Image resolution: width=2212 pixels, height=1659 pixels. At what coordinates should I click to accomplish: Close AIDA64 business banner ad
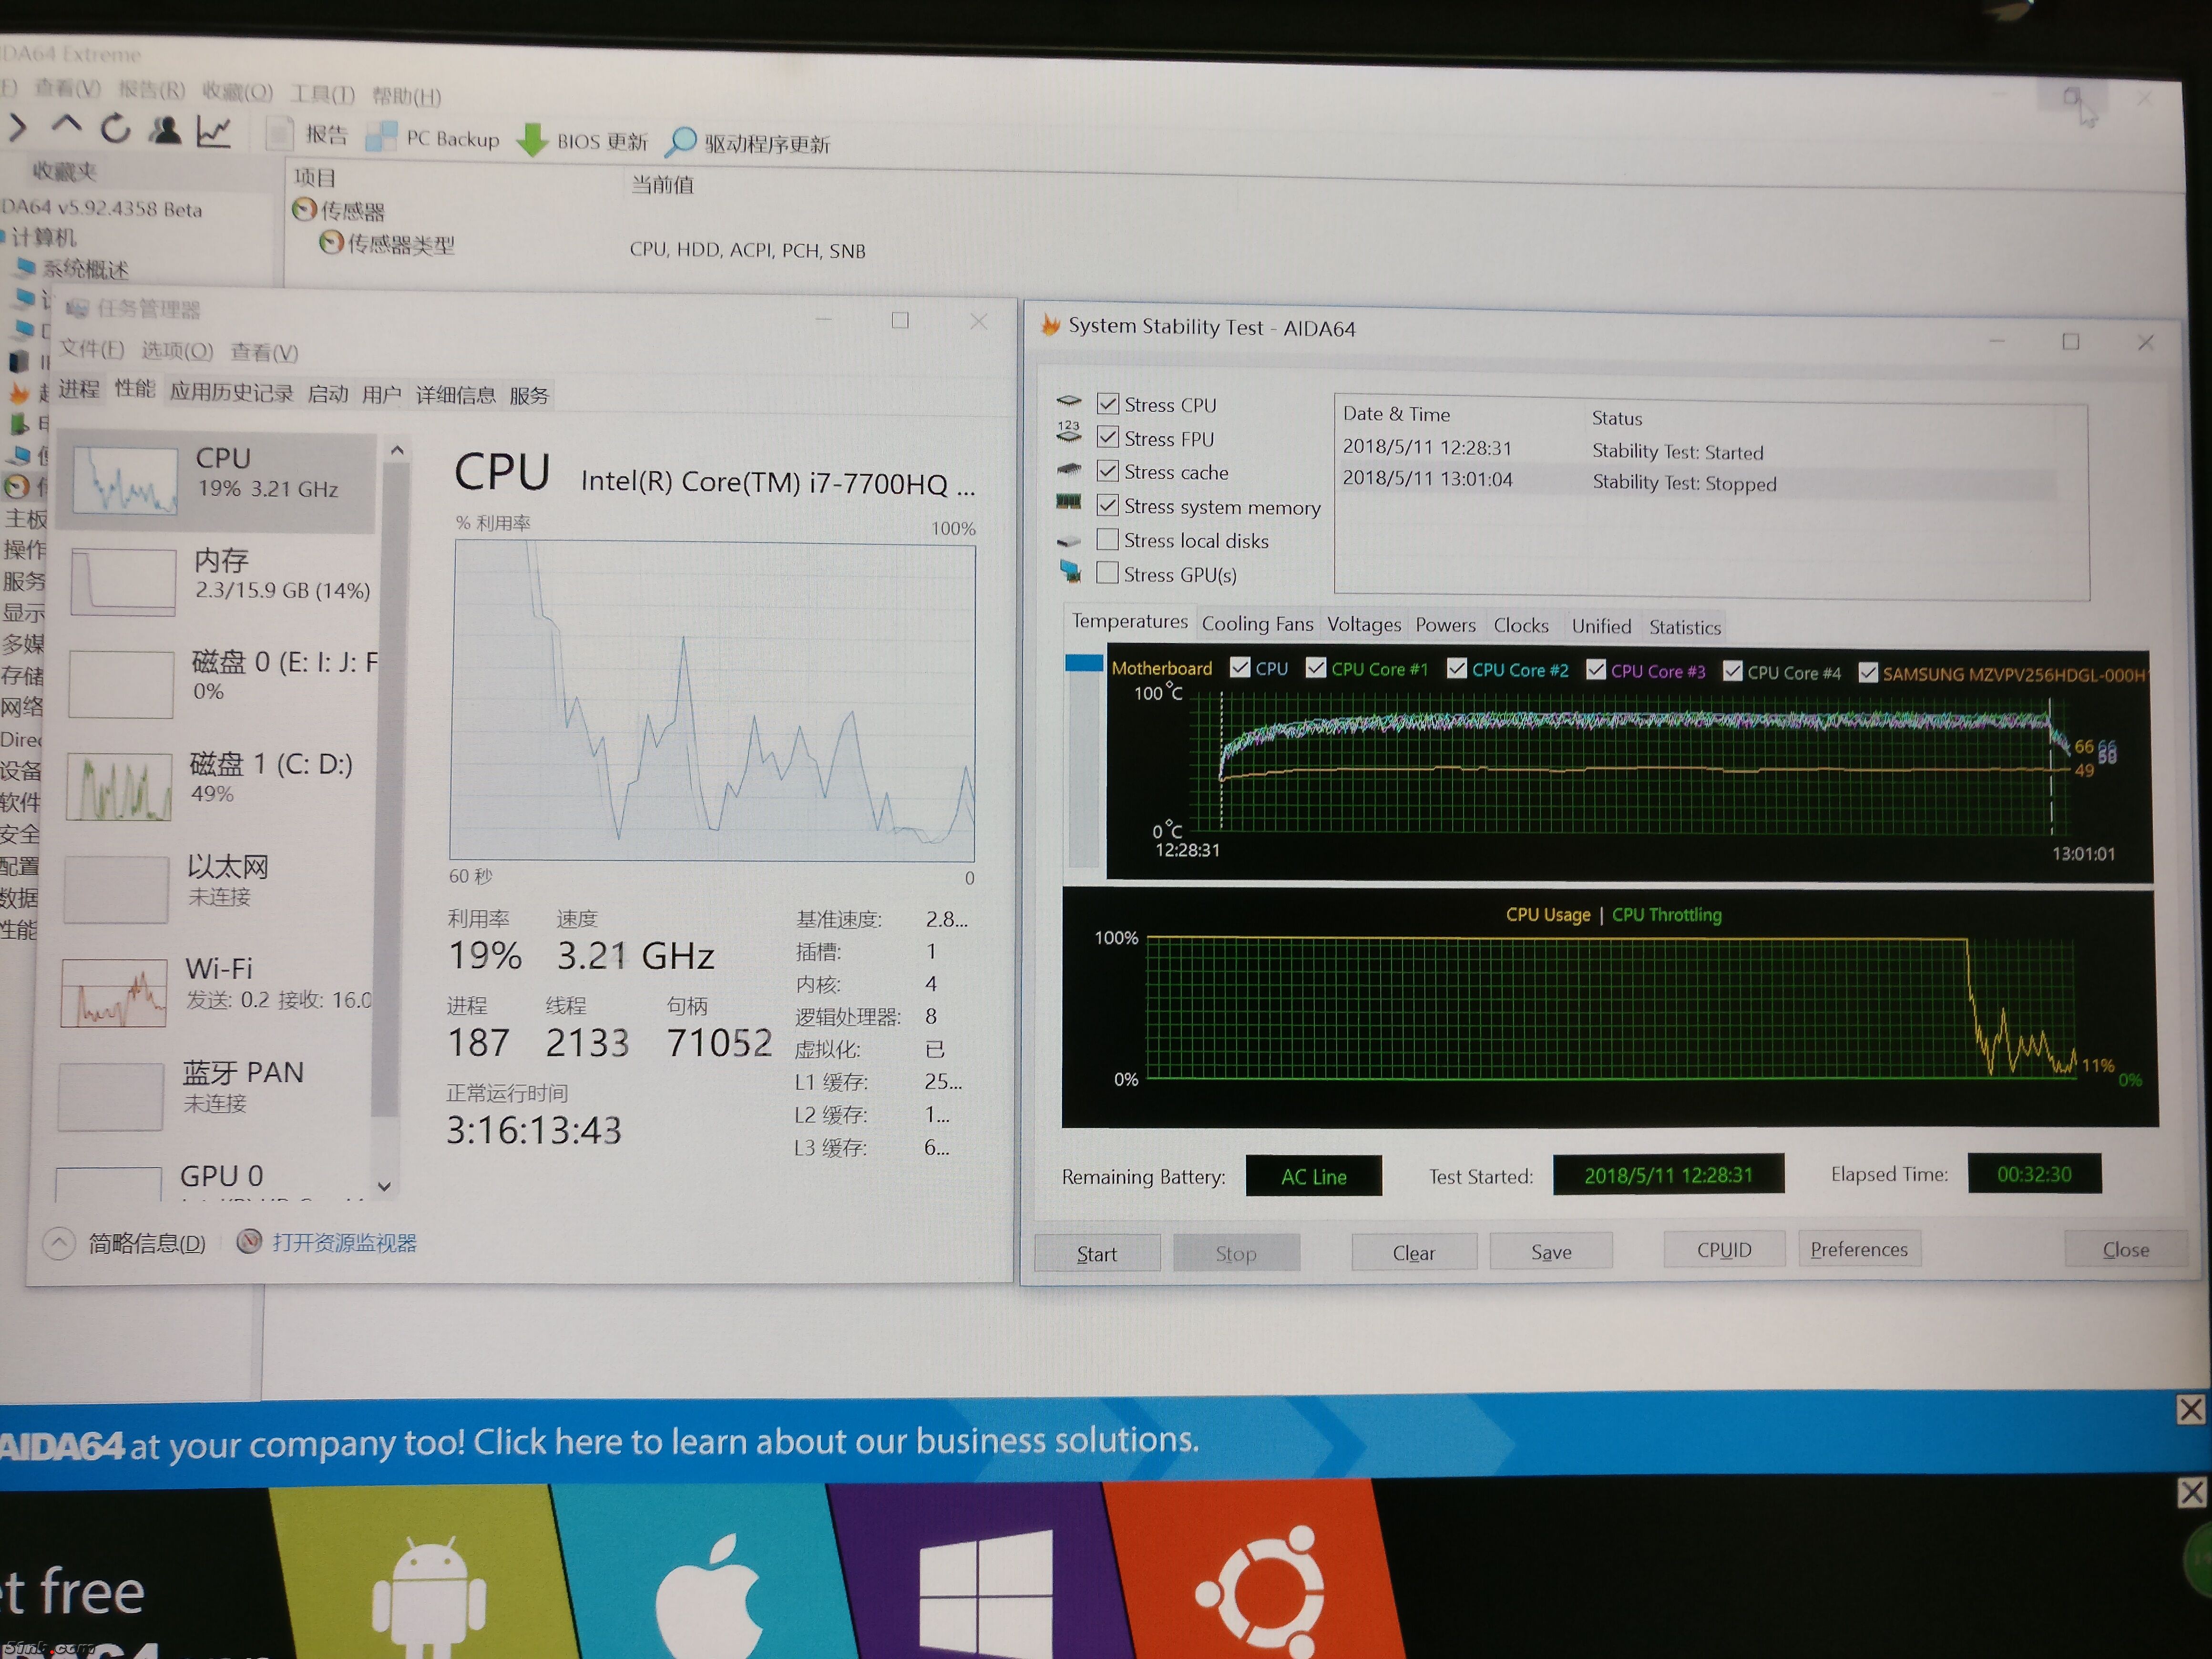2190,1410
